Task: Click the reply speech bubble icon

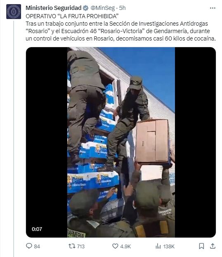Action: [x=29, y=246]
